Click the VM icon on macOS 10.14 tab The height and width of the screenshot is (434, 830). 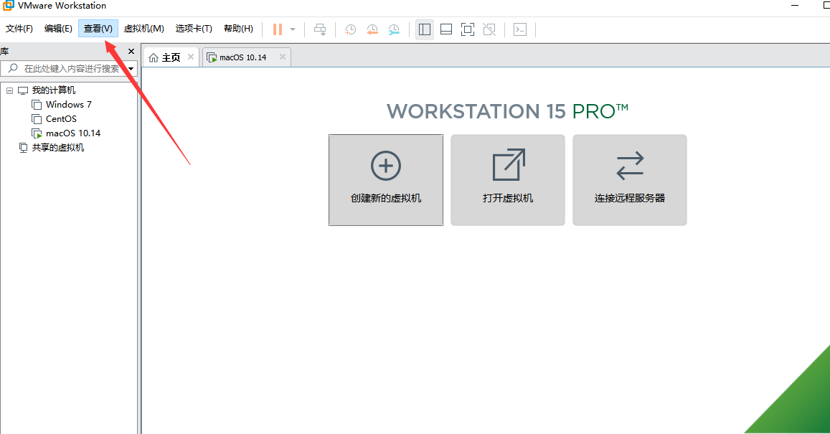point(212,57)
